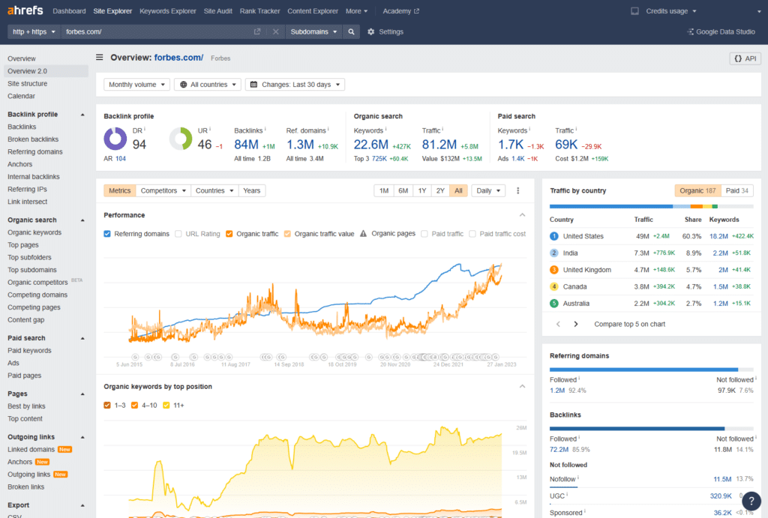
Task: Click the next arrow under country table
Action: coord(576,324)
